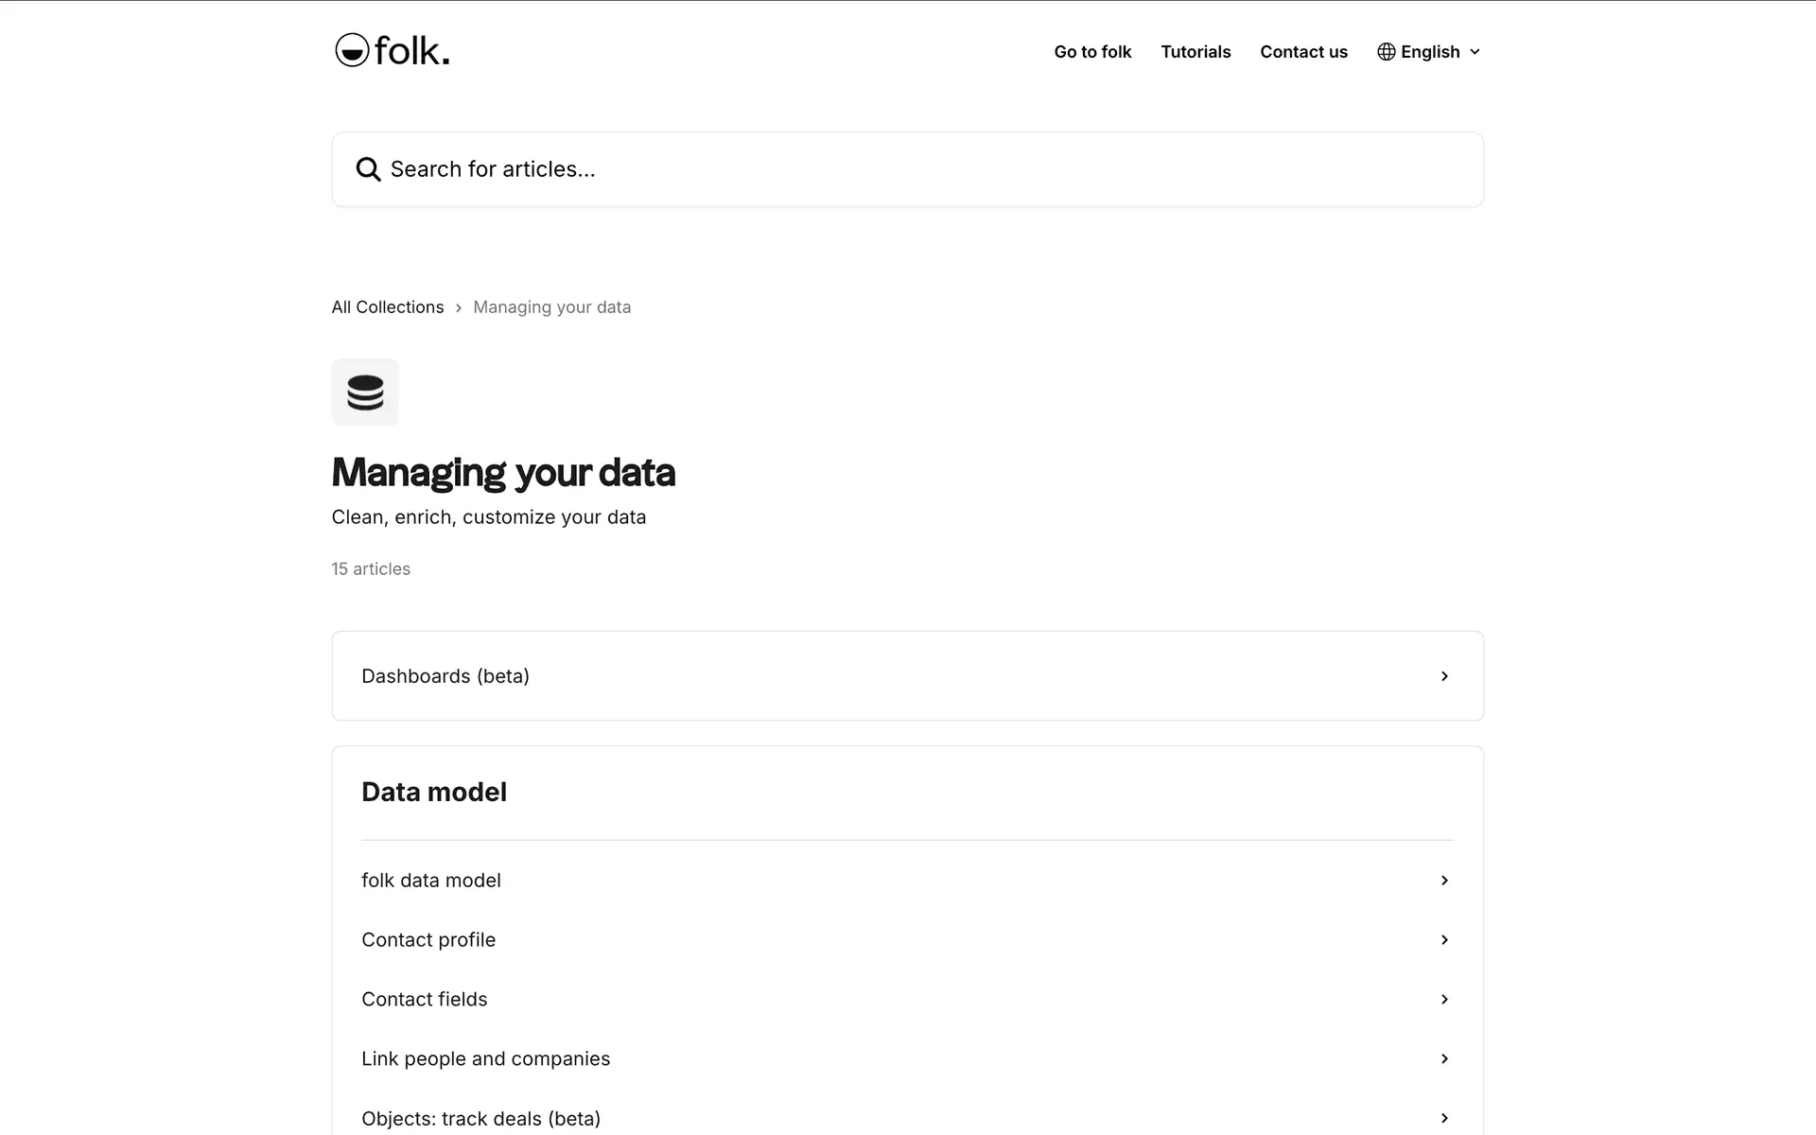The width and height of the screenshot is (1816, 1135).
Task: Focus the Search for articles field
Action: click(x=908, y=169)
